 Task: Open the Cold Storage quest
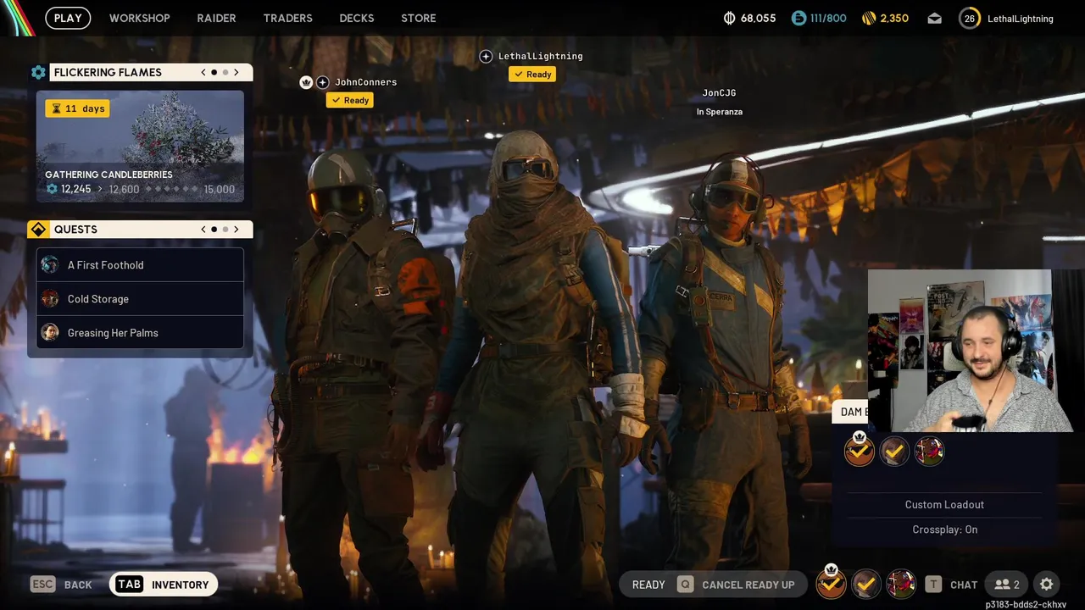(x=140, y=299)
